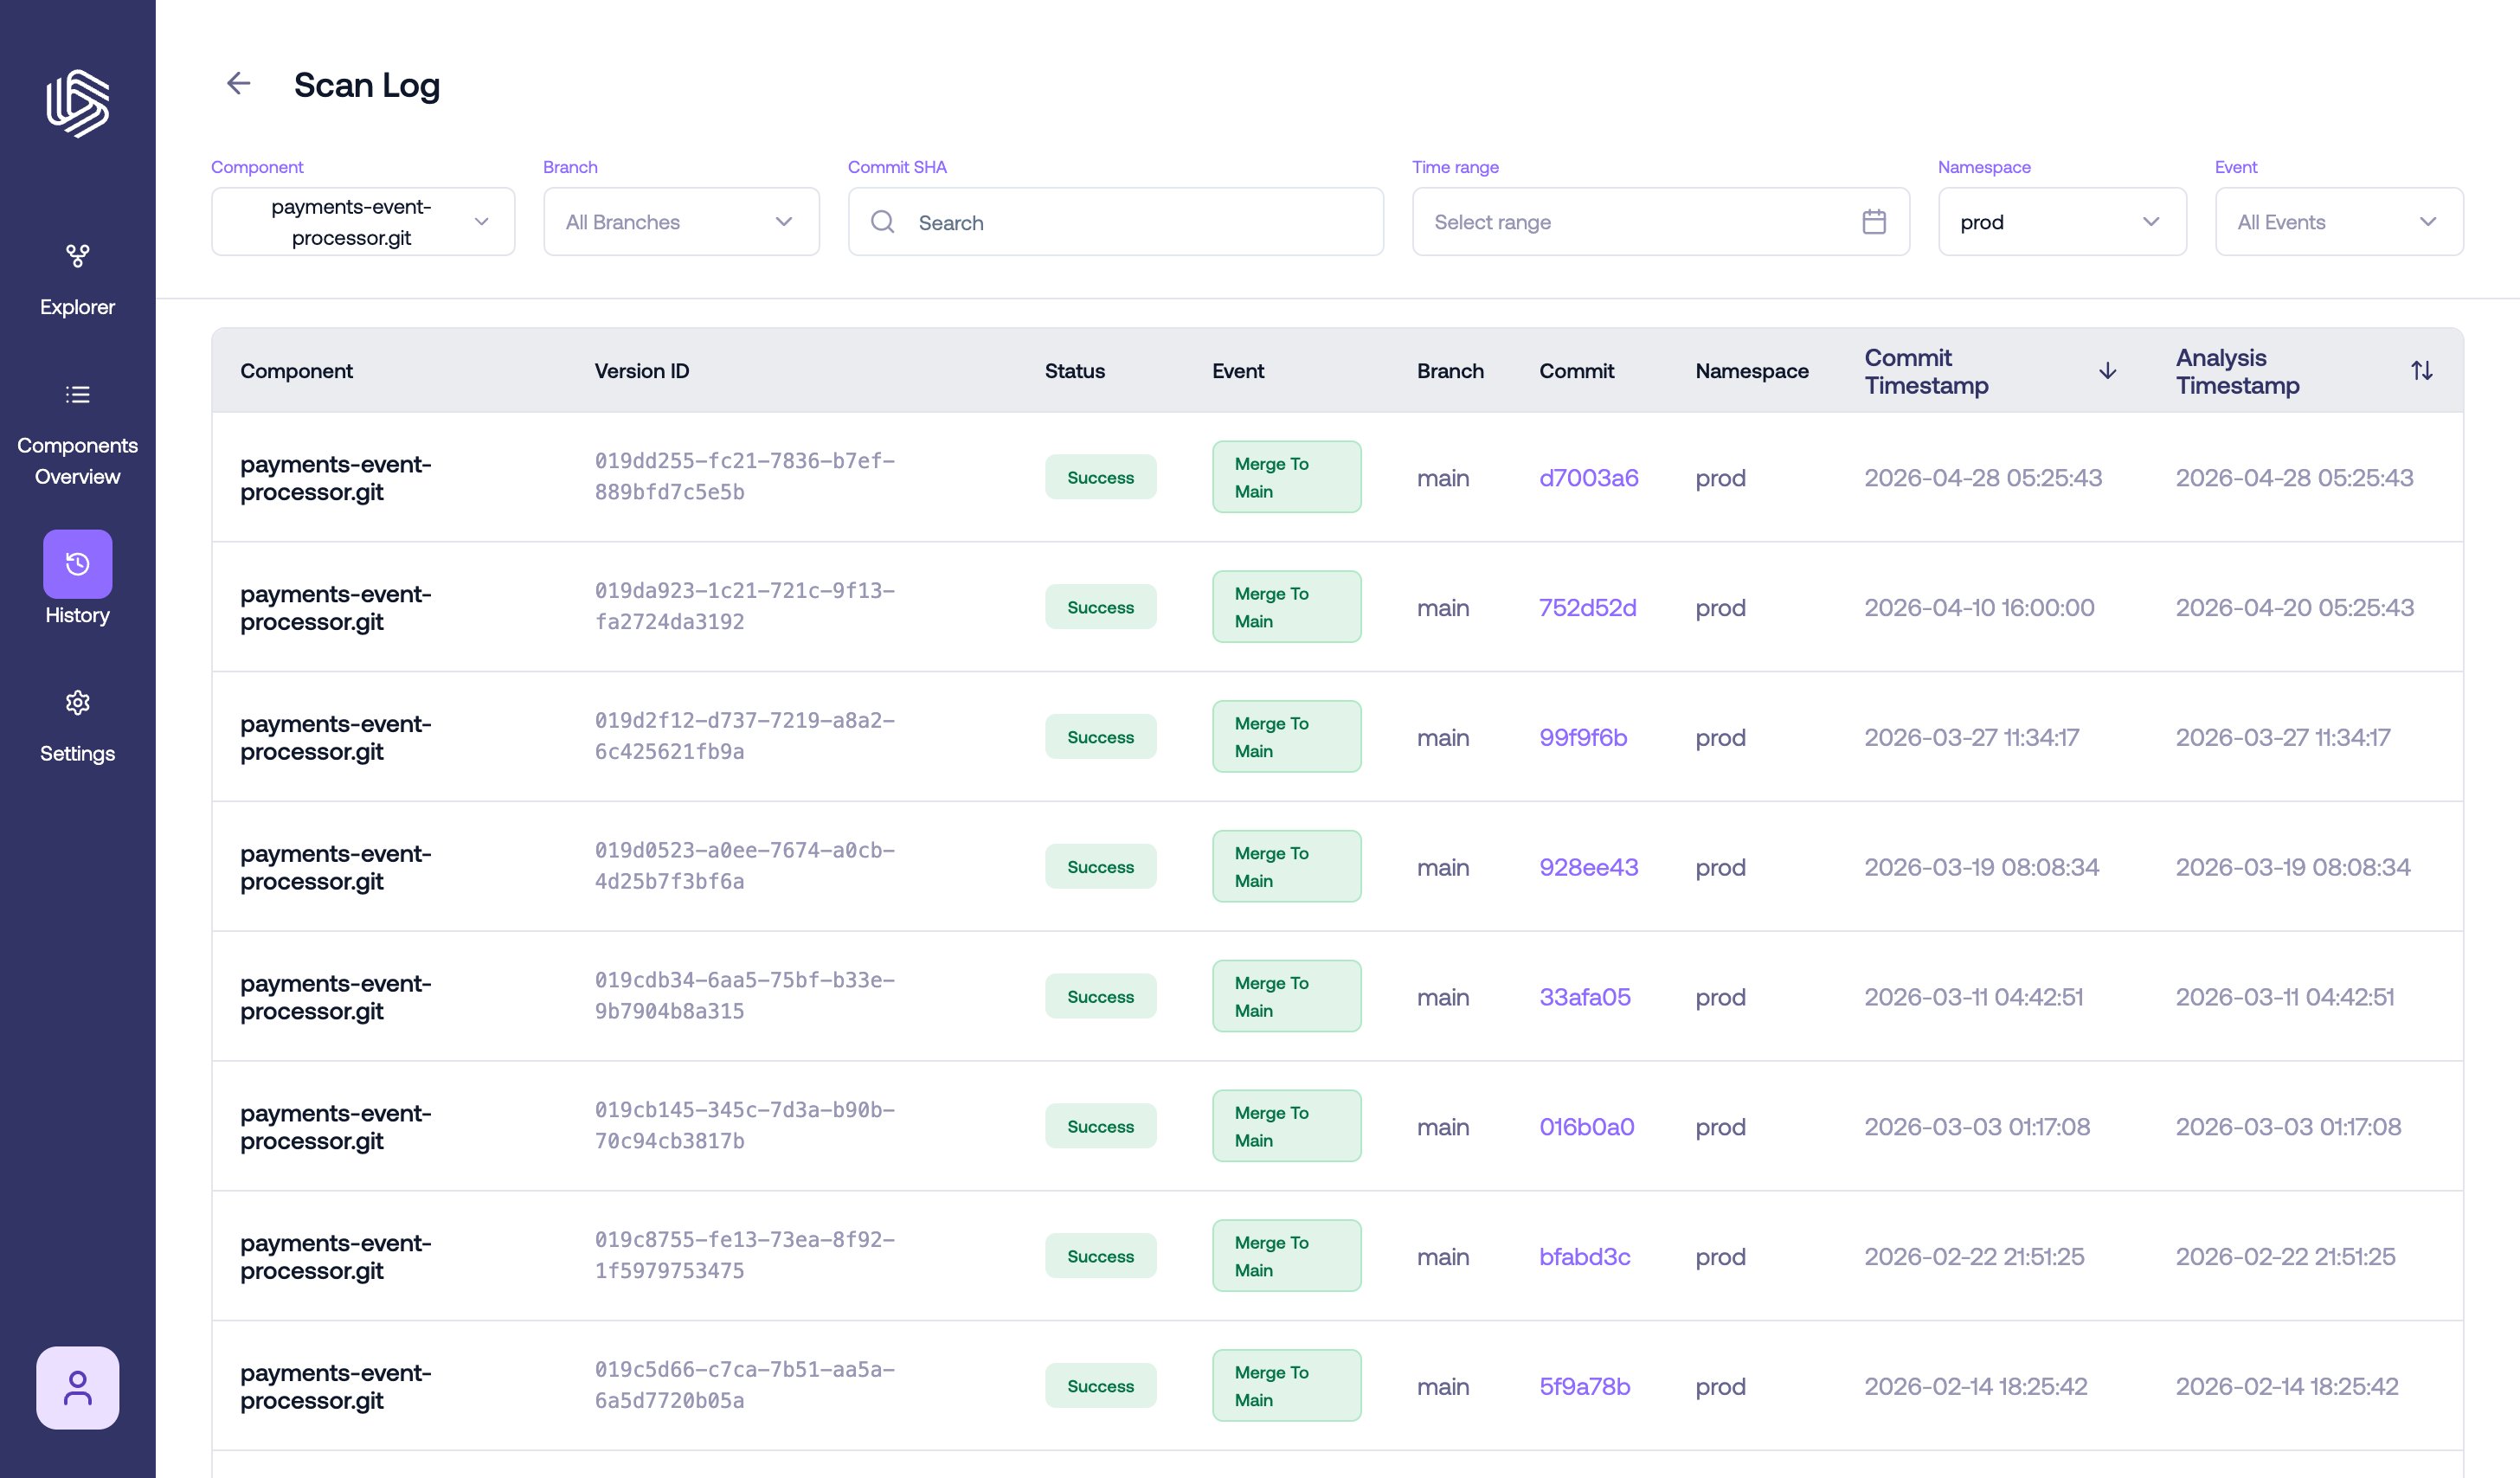The height and width of the screenshot is (1478, 2520).
Task: Click the Commit SHA search field
Action: [x=1115, y=222]
